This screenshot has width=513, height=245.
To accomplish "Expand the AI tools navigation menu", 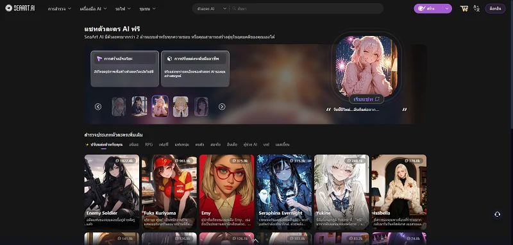I will [93, 9].
